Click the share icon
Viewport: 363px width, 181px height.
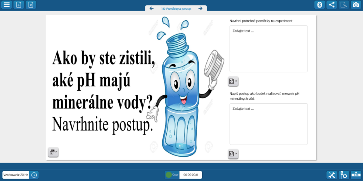click(331, 5)
